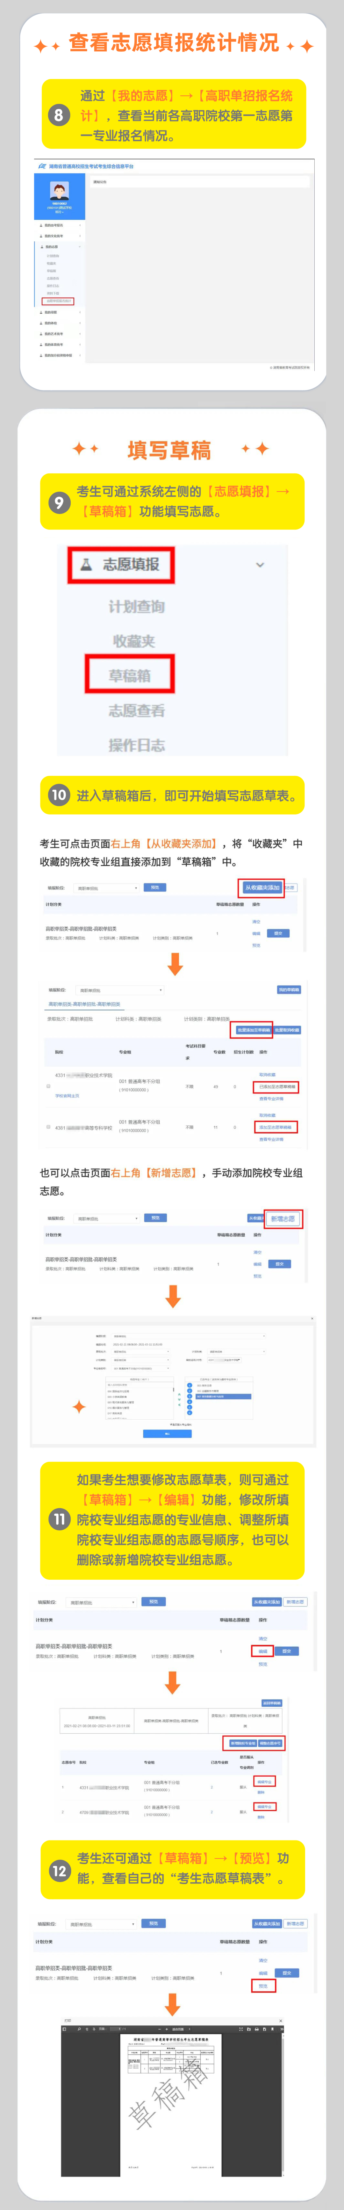344x2210 pixels.
Task: Click the download icon in the PDF preview toolbar
Action: coord(264,2029)
